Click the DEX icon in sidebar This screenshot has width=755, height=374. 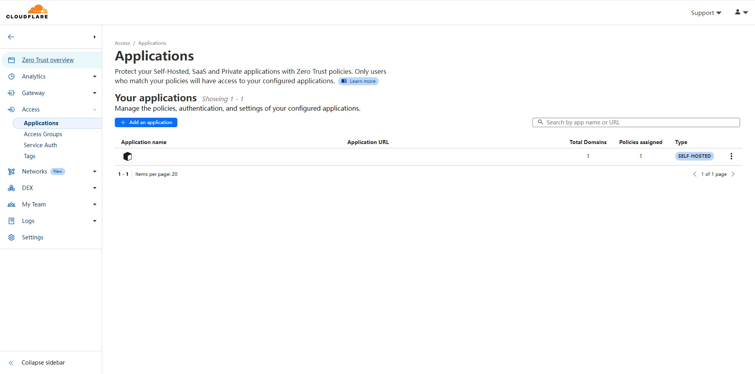(x=11, y=188)
